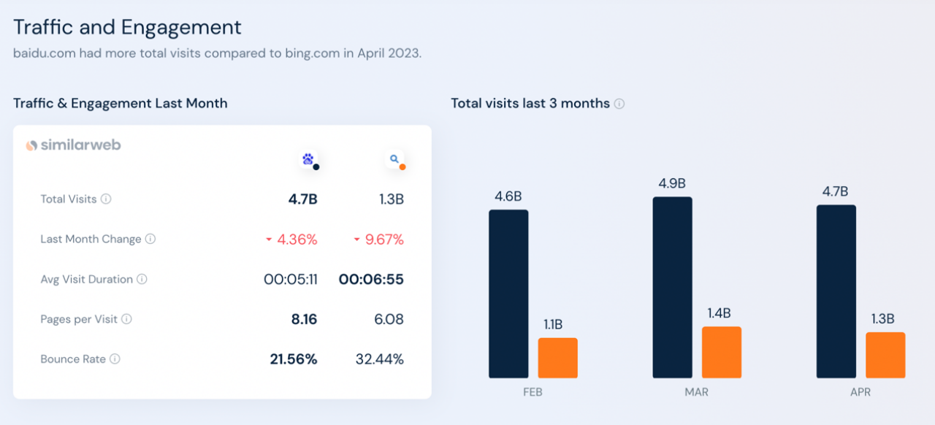
Task: Click the Traffic and Engagement heading
Action: (x=127, y=28)
